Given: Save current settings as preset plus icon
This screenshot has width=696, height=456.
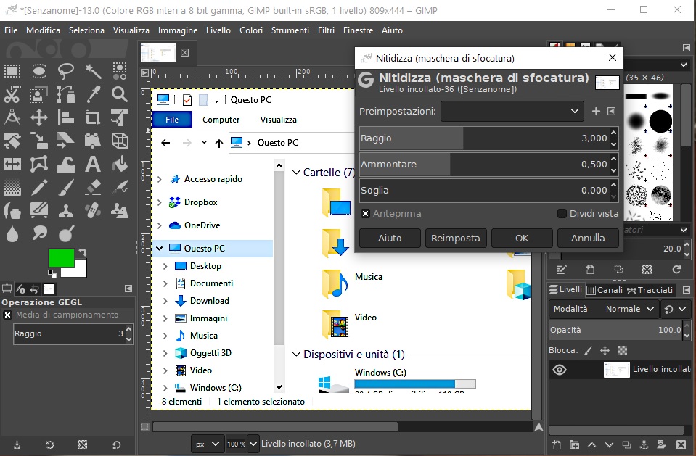Looking at the screenshot, I should (596, 112).
